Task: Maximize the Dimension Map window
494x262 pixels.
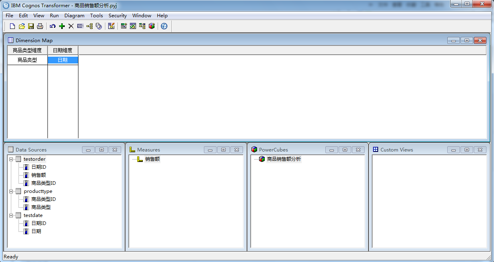Action: [467, 41]
